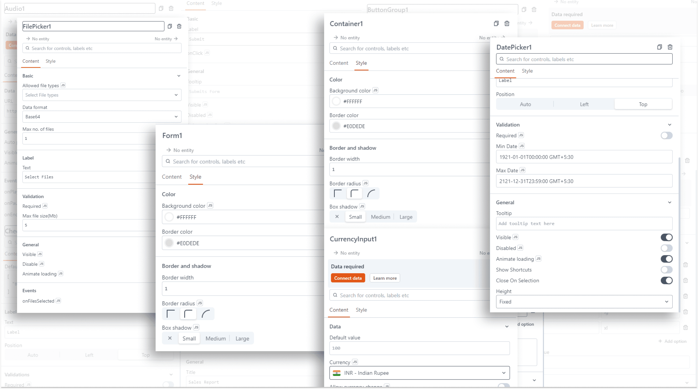Image resolution: width=698 pixels, height=389 pixels.
Task: Expand the Validation section in DatePicker1
Action: (x=669, y=125)
